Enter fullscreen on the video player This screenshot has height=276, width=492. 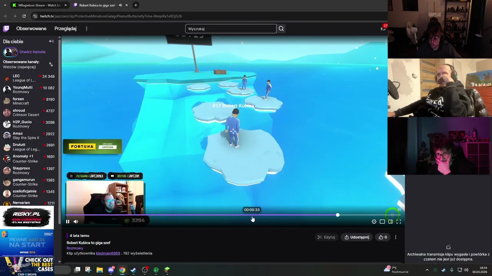click(399, 221)
